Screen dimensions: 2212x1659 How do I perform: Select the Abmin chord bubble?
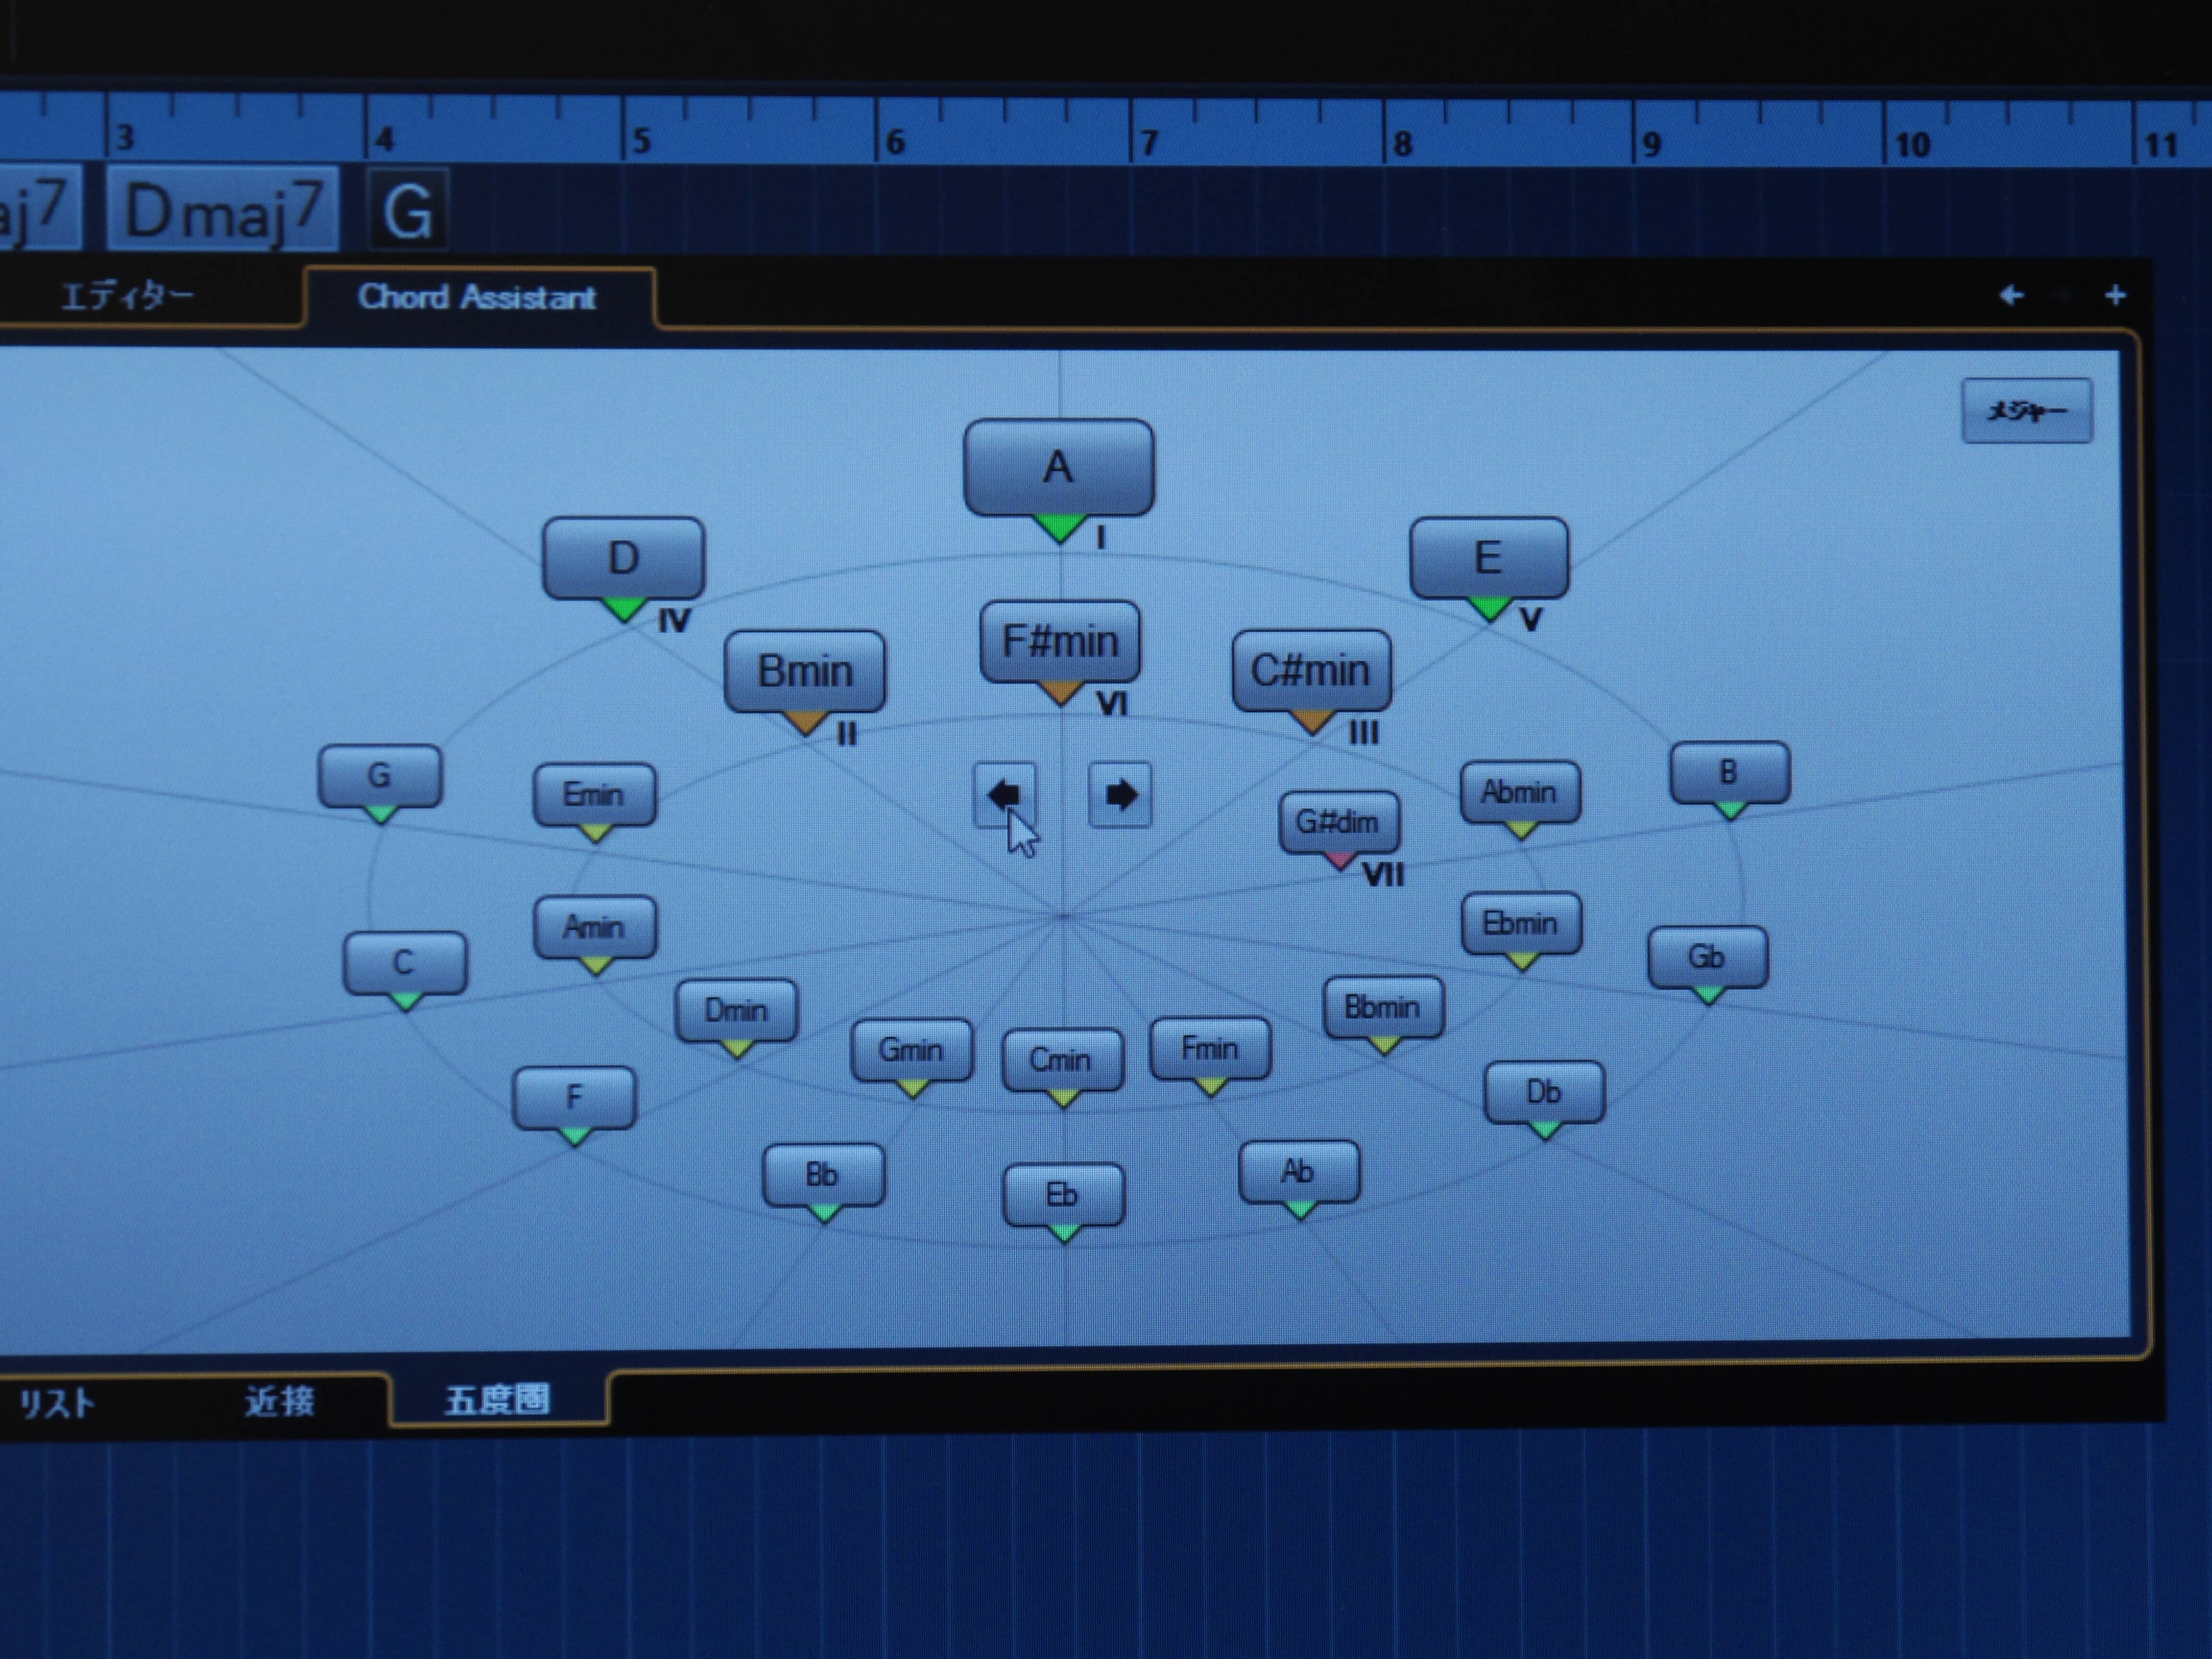point(1520,792)
